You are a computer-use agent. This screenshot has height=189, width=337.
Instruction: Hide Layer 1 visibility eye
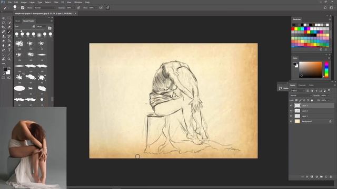(291, 116)
